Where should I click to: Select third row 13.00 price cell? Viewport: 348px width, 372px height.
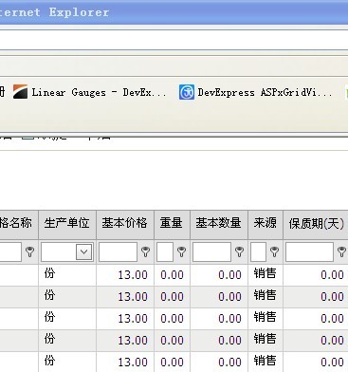pos(125,319)
